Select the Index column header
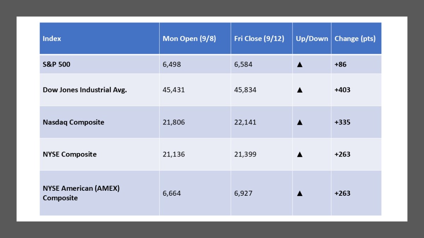Image resolution: width=424 pixels, height=238 pixels. (52, 39)
